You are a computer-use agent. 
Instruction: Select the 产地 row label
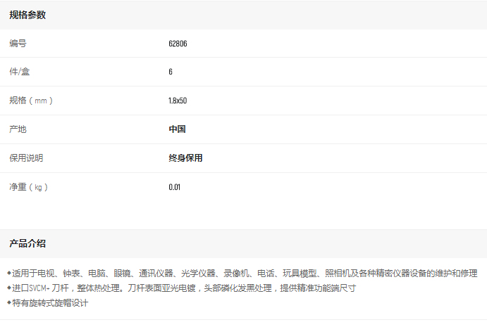(18, 129)
